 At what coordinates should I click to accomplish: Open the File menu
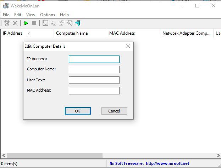[6, 15]
